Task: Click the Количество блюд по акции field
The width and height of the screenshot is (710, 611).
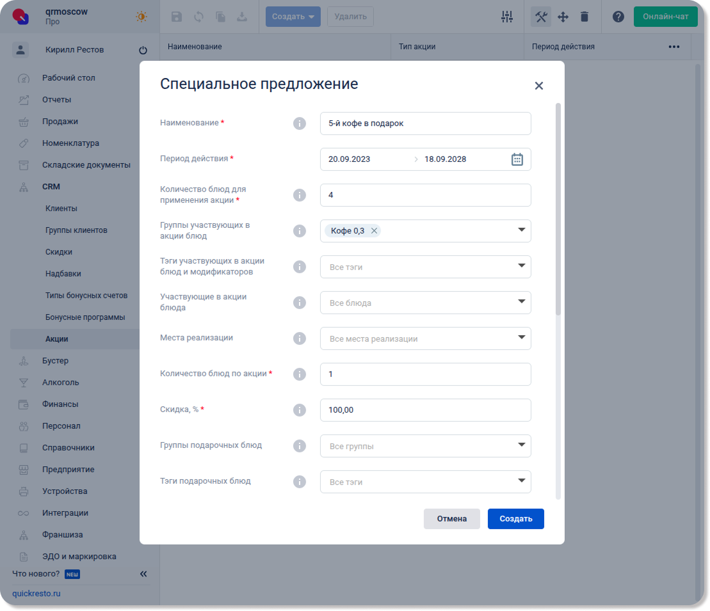Action: 425,374
